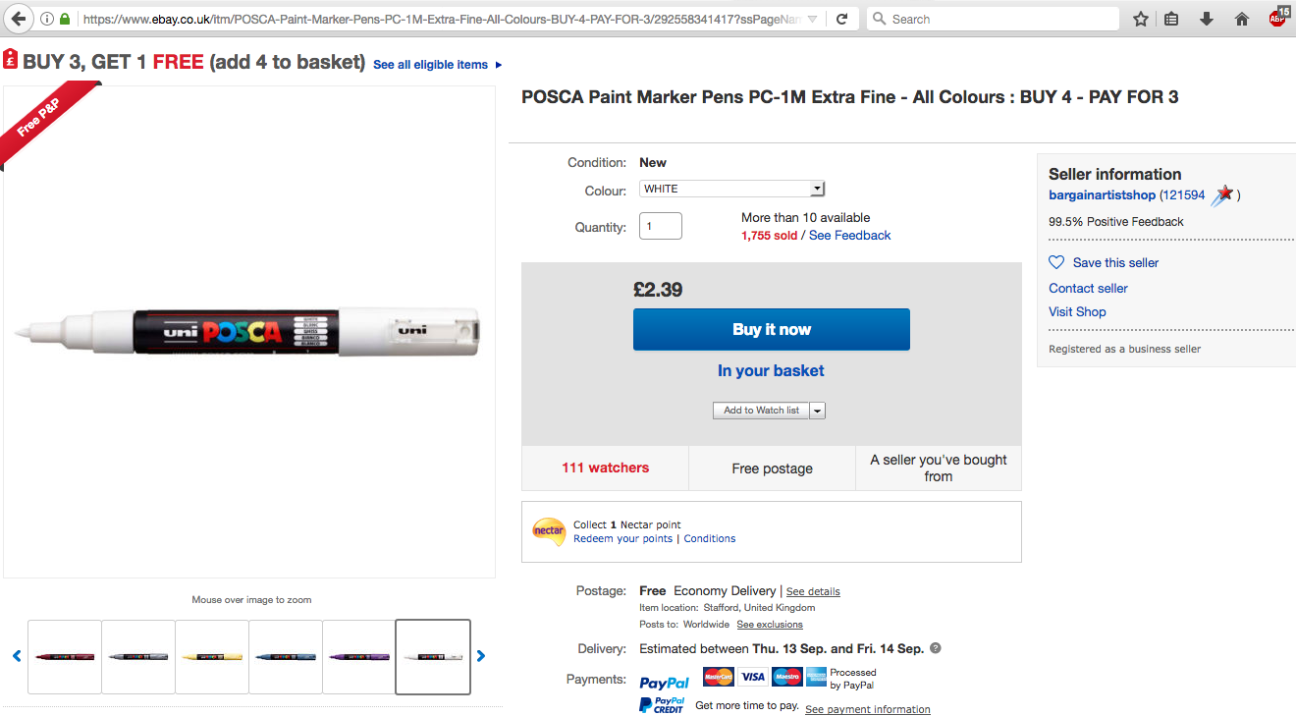Open the downloads arrow icon
The image size is (1296, 716).
click(1207, 19)
